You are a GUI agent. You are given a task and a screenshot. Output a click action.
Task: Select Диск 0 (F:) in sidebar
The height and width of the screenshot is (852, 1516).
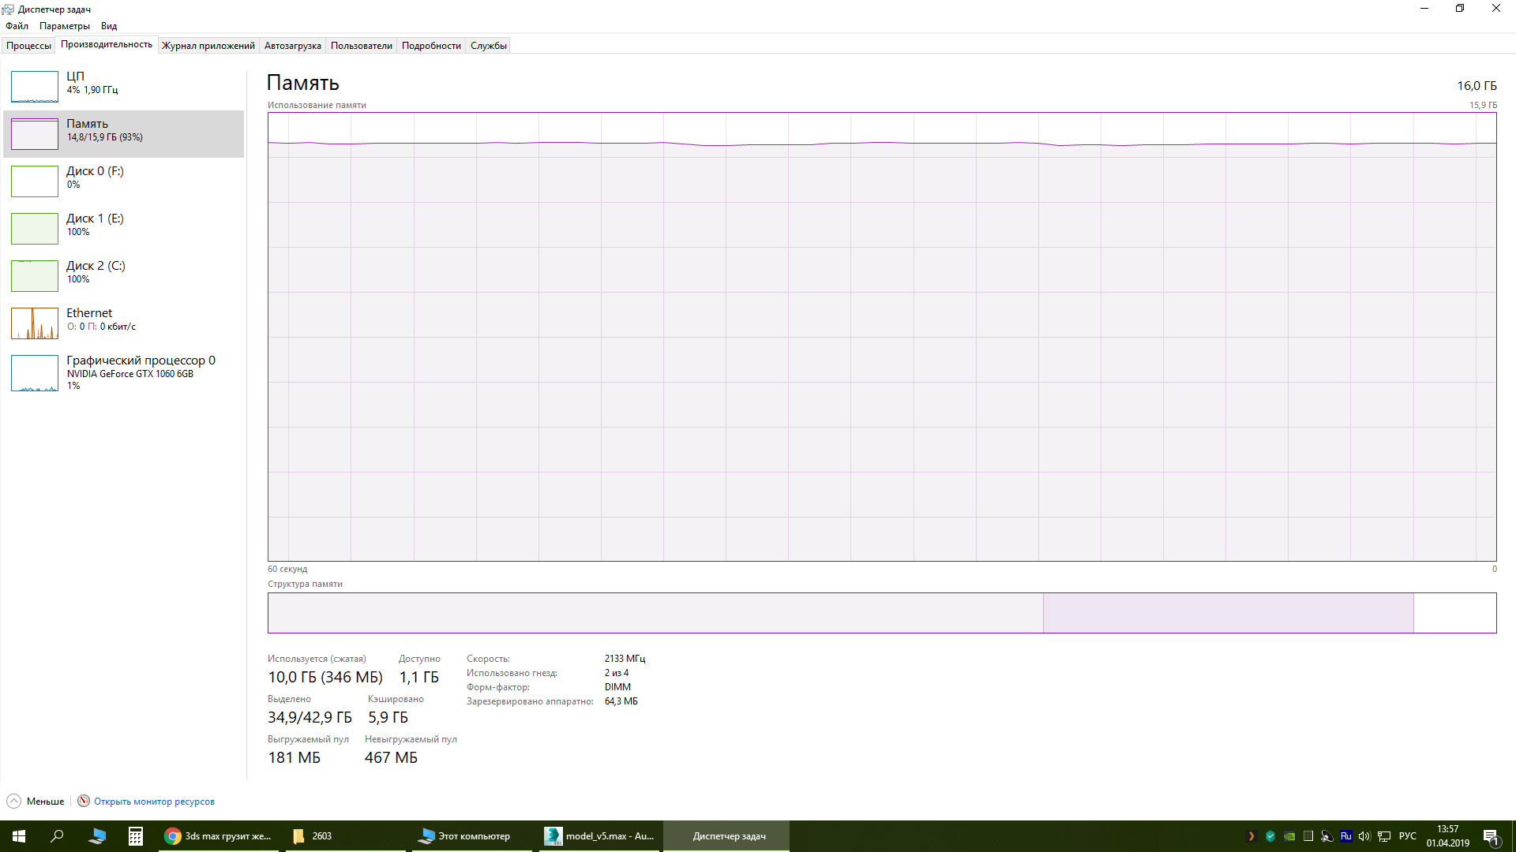(x=123, y=181)
